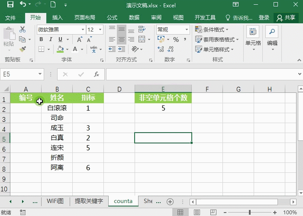This screenshot has width=303, height=216.
Task: Click the Borders icon
Action: coord(42,49)
